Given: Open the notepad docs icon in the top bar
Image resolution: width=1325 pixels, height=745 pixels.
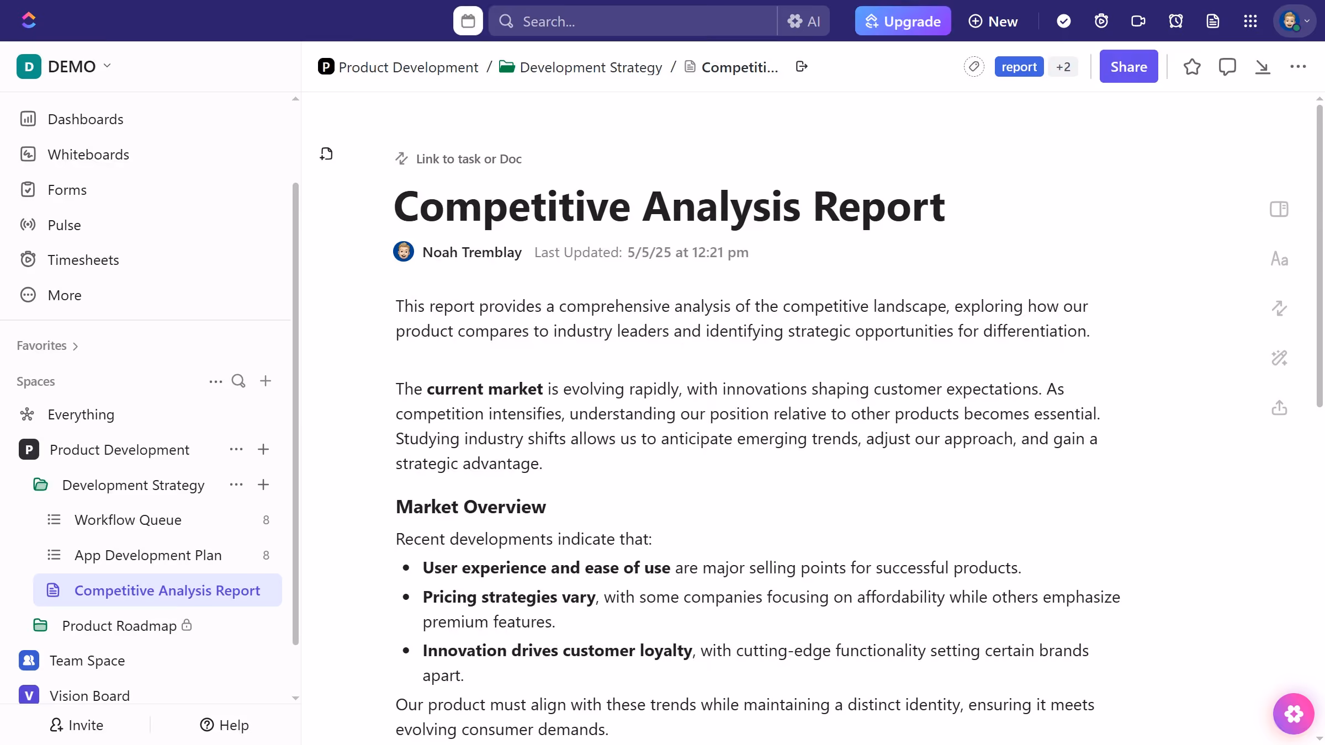Looking at the screenshot, I should tap(1213, 21).
